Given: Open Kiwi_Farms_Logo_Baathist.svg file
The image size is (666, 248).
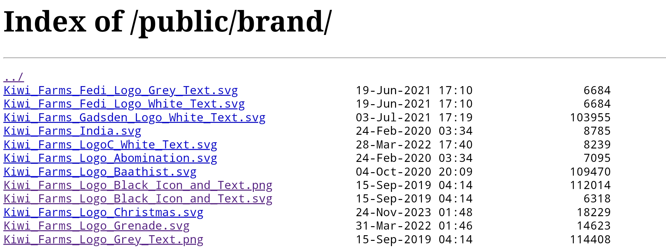Looking at the screenshot, I should [100, 172].
